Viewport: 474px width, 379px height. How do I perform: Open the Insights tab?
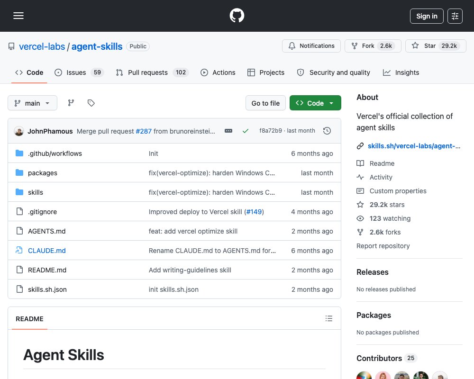pyautogui.click(x=401, y=72)
